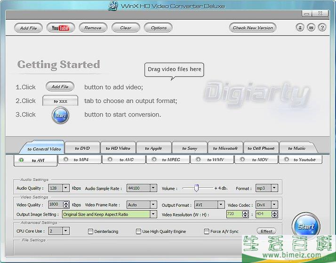Open the Output Format AVI dropdown
This screenshot has height=263, width=336.
click(221, 205)
